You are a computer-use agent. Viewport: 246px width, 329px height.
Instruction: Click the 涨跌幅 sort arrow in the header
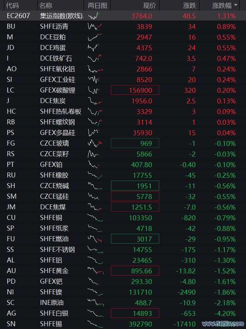tap(235, 5)
